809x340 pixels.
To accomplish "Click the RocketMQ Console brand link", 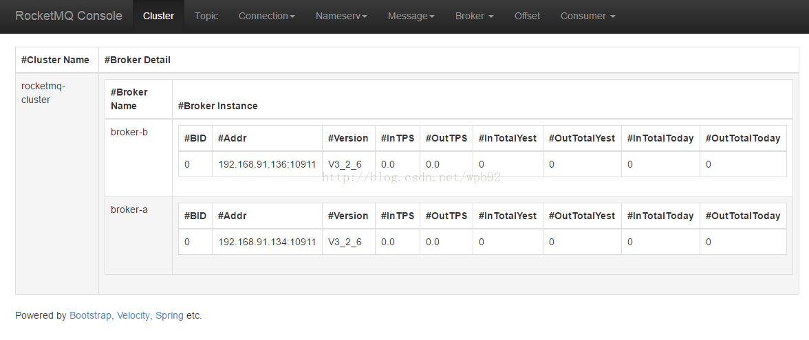I will tap(69, 16).
